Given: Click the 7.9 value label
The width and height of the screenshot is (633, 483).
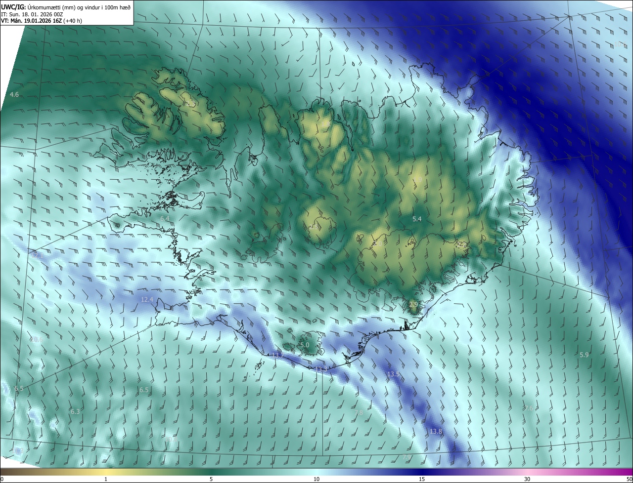Looking at the screenshot, I should click(406, 457).
